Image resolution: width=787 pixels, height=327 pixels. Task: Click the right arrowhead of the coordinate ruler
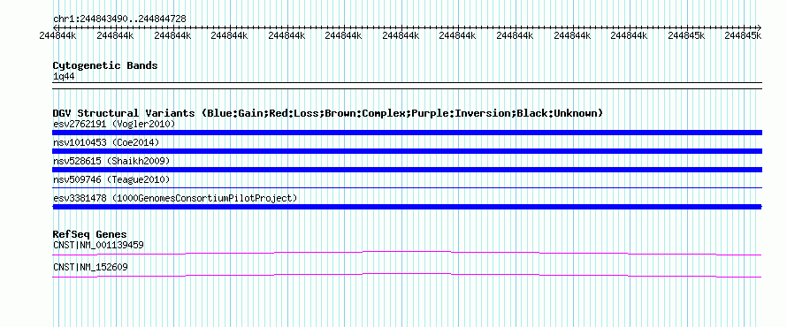click(760, 27)
